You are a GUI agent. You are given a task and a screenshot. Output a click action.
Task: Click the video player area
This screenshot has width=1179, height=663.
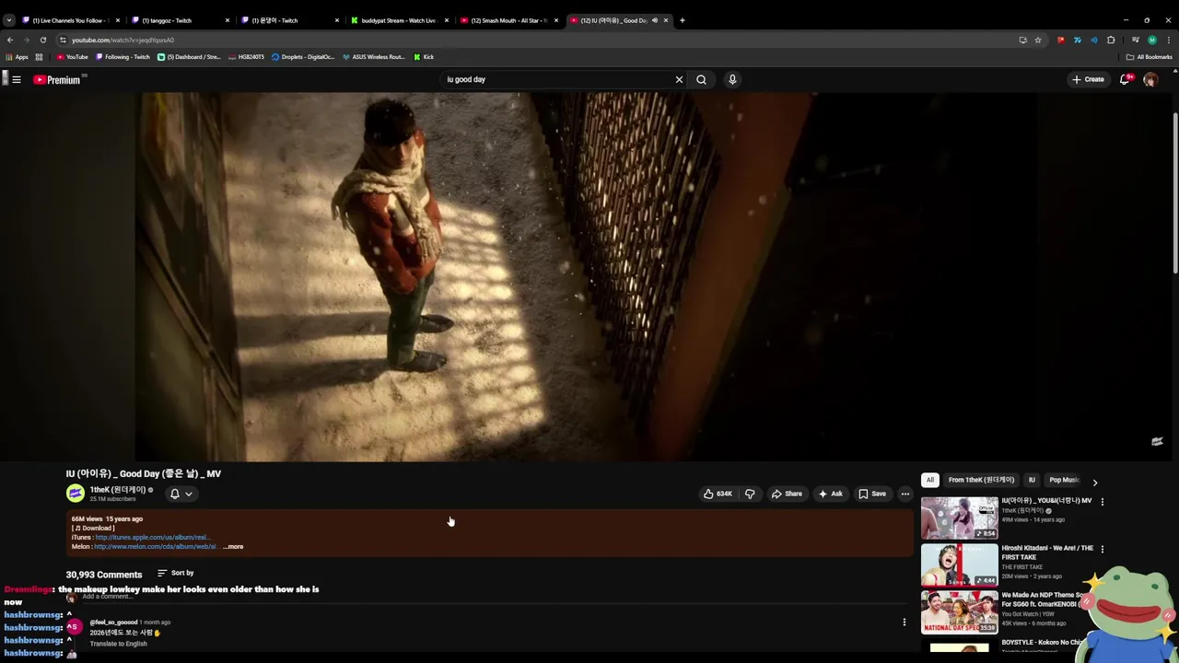[x=586, y=276]
